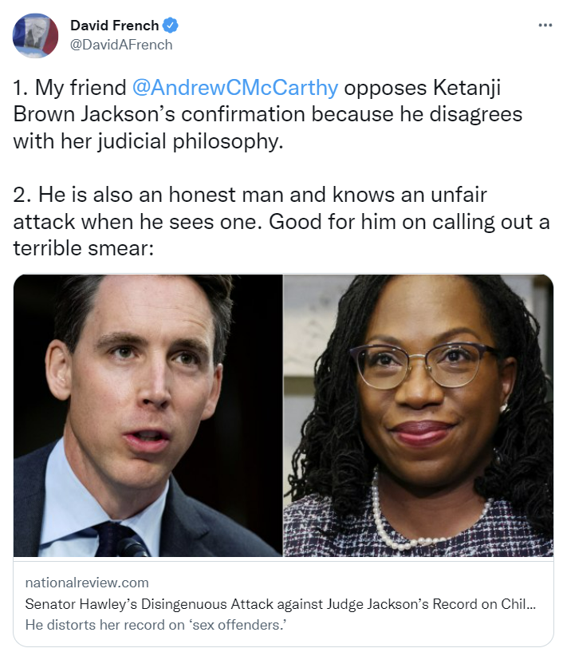The width and height of the screenshot is (563, 648).
Task: Click the David French display name
Action: click(x=114, y=26)
